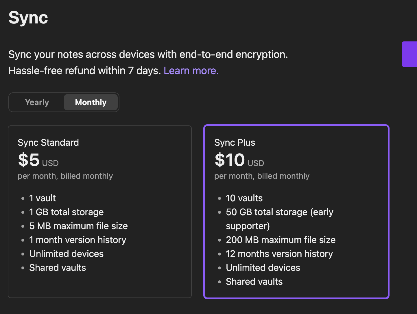Choose the Sync Plus plan card
417x314 pixels.
(296, 211)
